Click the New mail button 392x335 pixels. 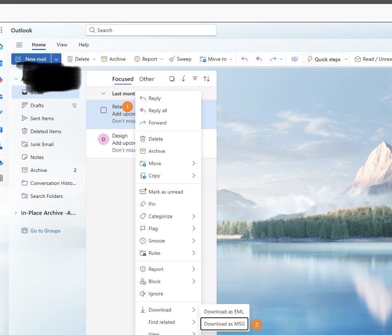point(31,59)
